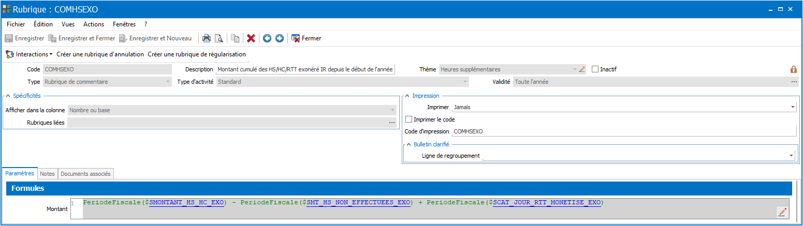Collapse the Spécificités section
Screen dimensions: 803x226
8,96
